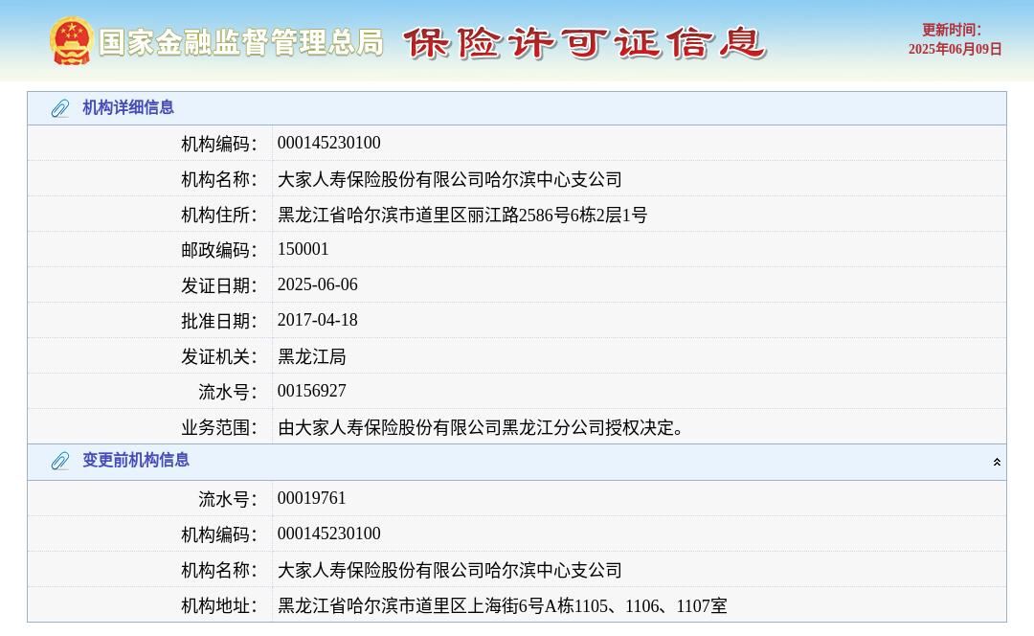Click the paperclip icon beside 机构详细信息
The image size is (1034, 636).
(60, 108)
